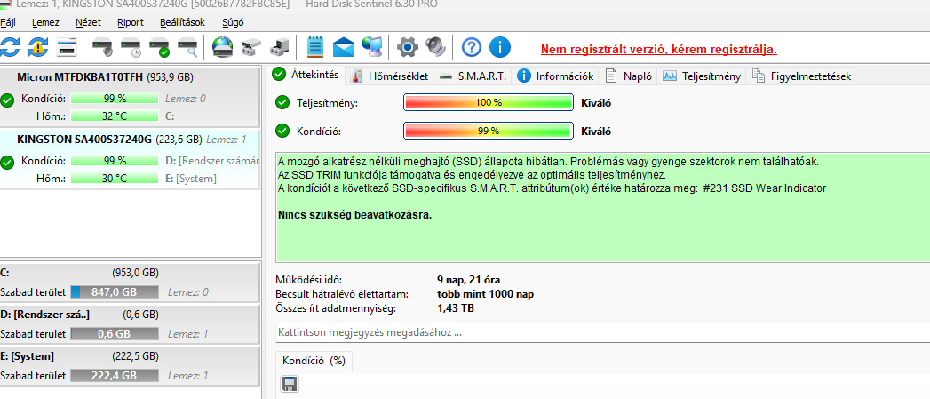This screenshot has height=399, width=930.
Task: Switch to the Napló tab
Action: point(628,76)
